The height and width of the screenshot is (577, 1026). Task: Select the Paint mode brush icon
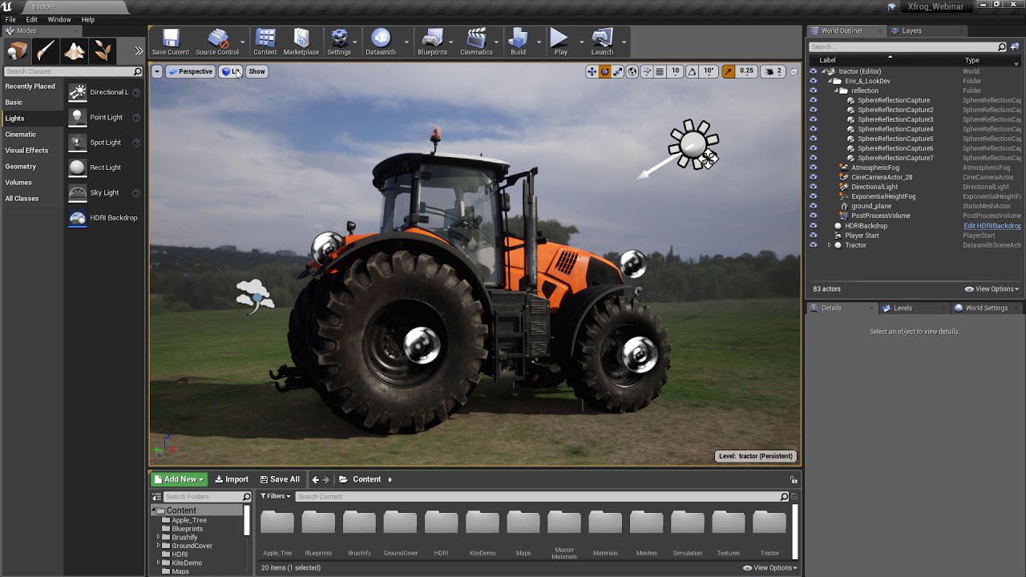click(x=46, y=51)
